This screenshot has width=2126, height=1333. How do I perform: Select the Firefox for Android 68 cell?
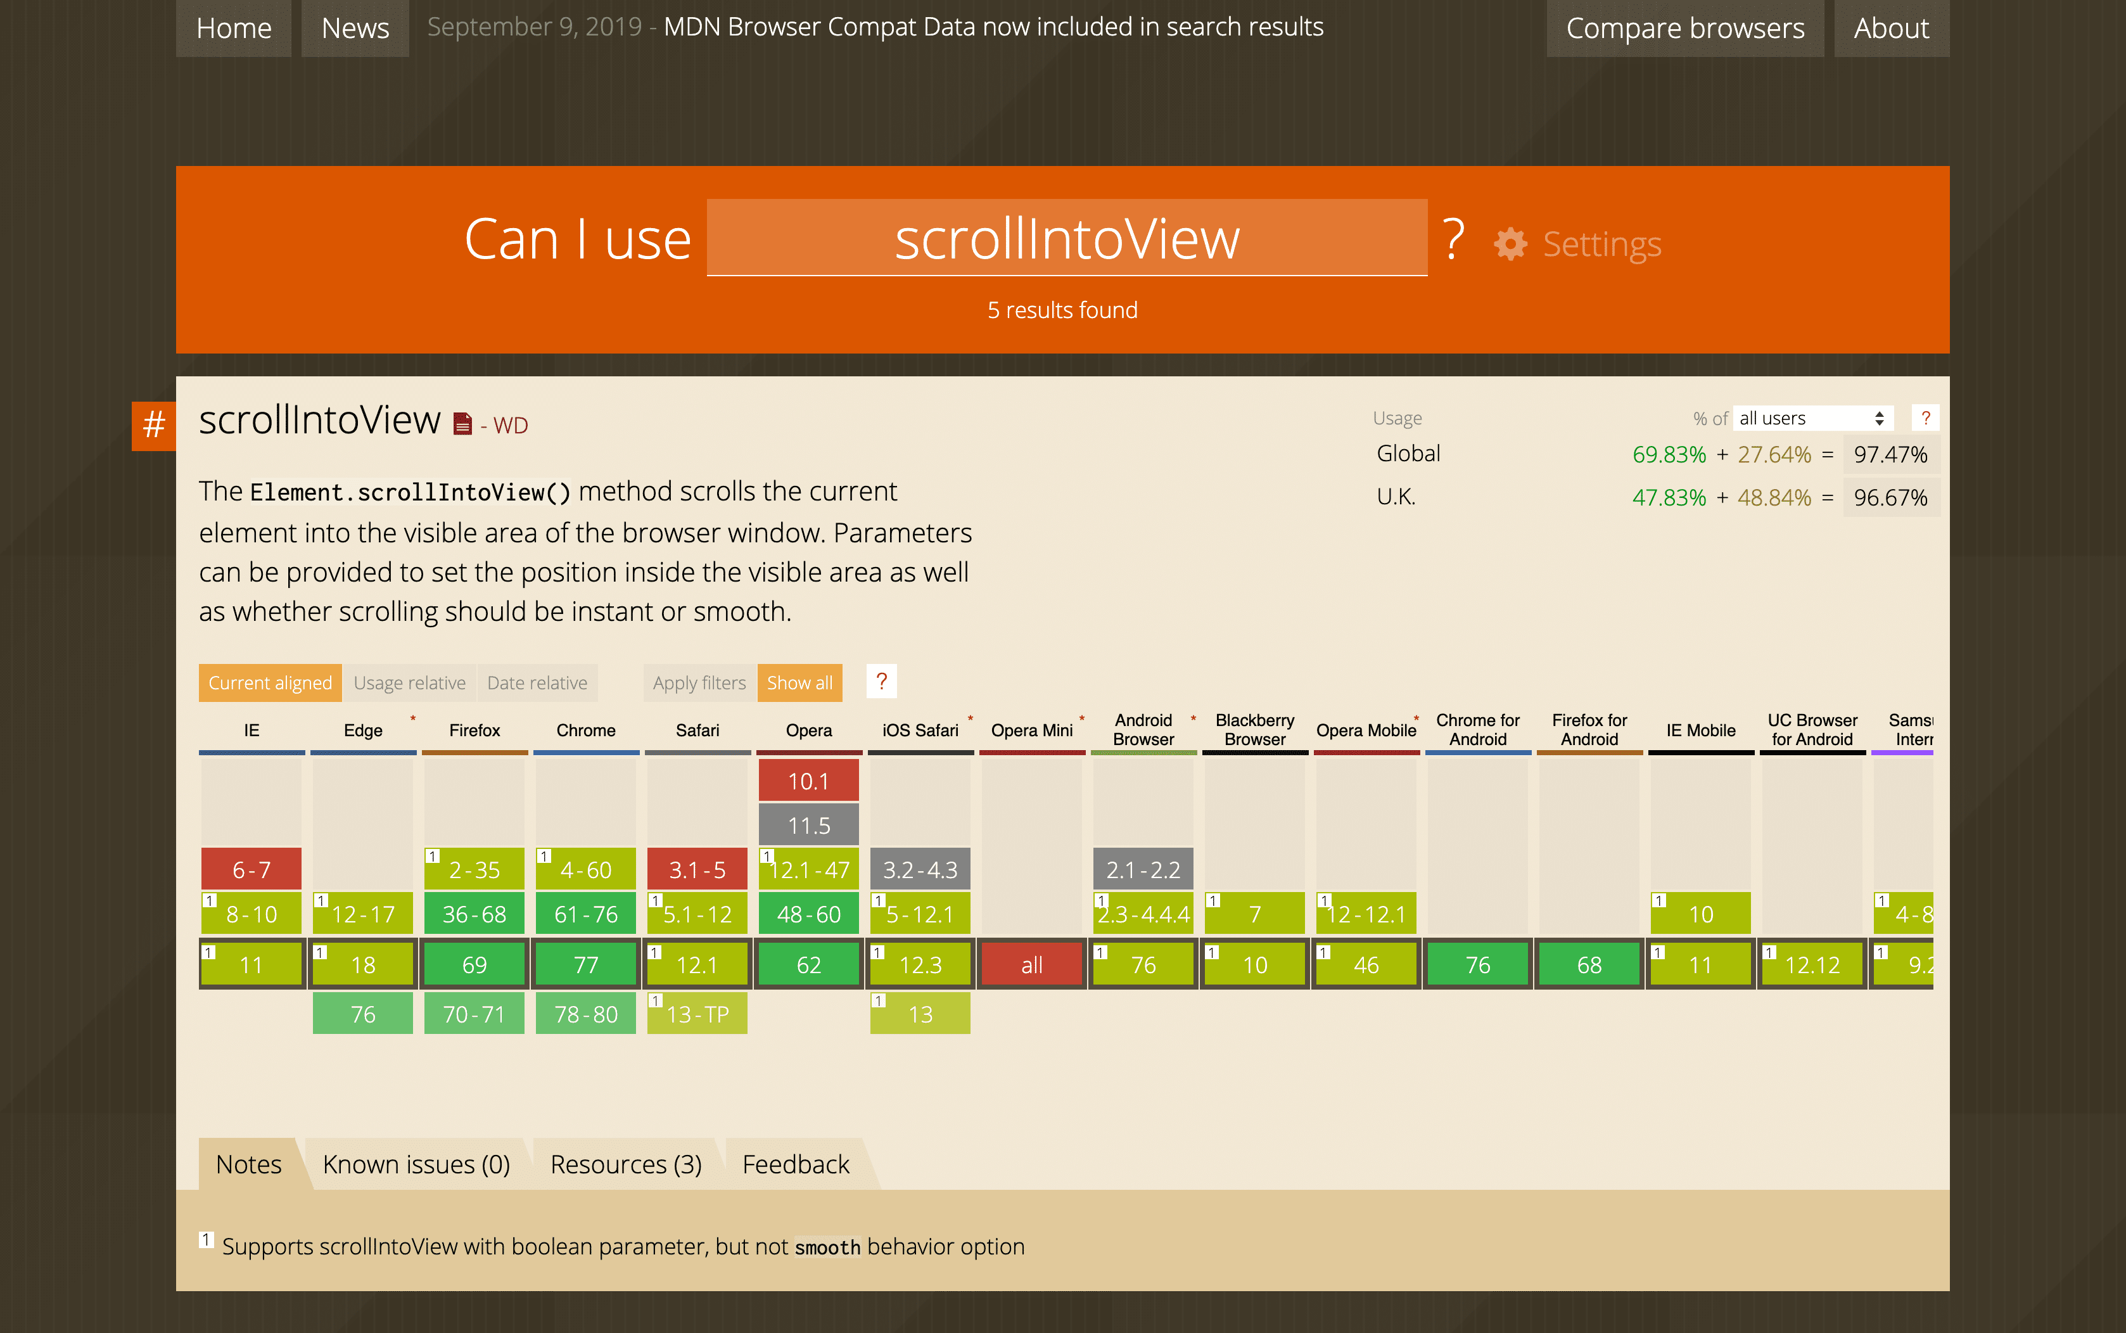pos(1589,964)
